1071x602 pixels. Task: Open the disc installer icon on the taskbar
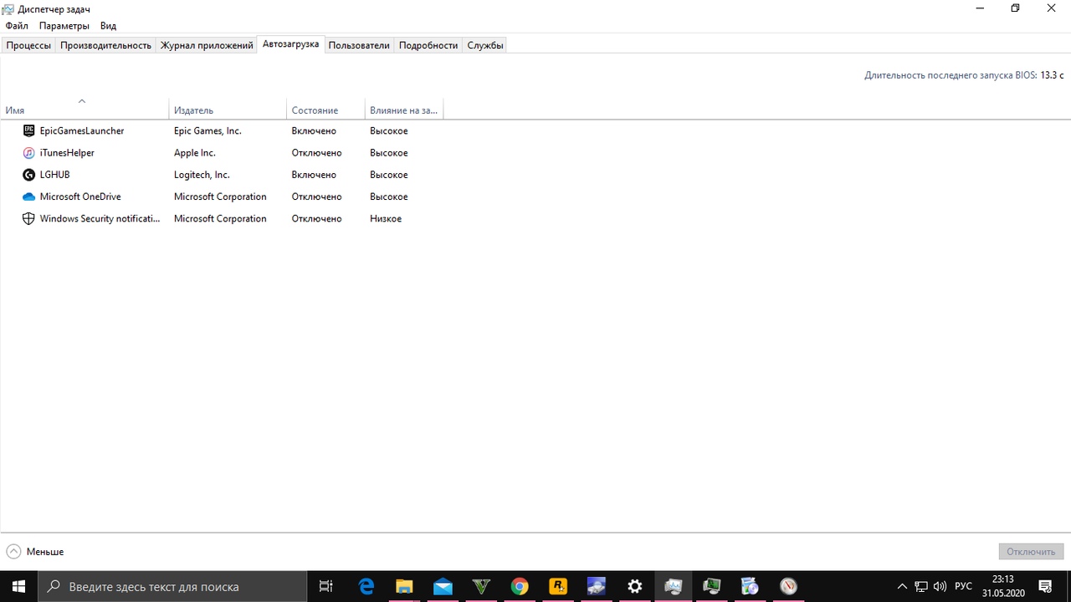tap(751, 586)
